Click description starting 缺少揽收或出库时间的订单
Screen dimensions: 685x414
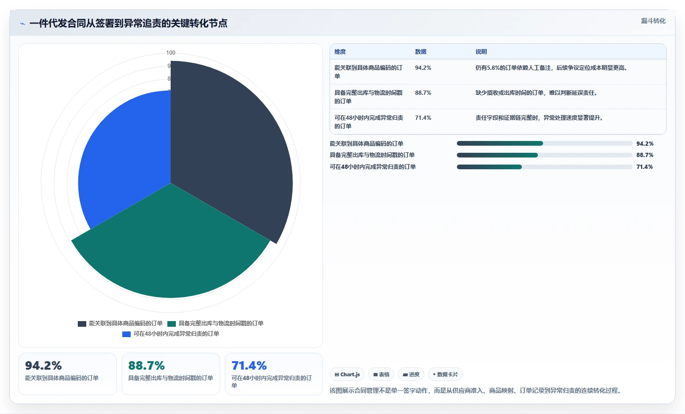click(537, 93)
